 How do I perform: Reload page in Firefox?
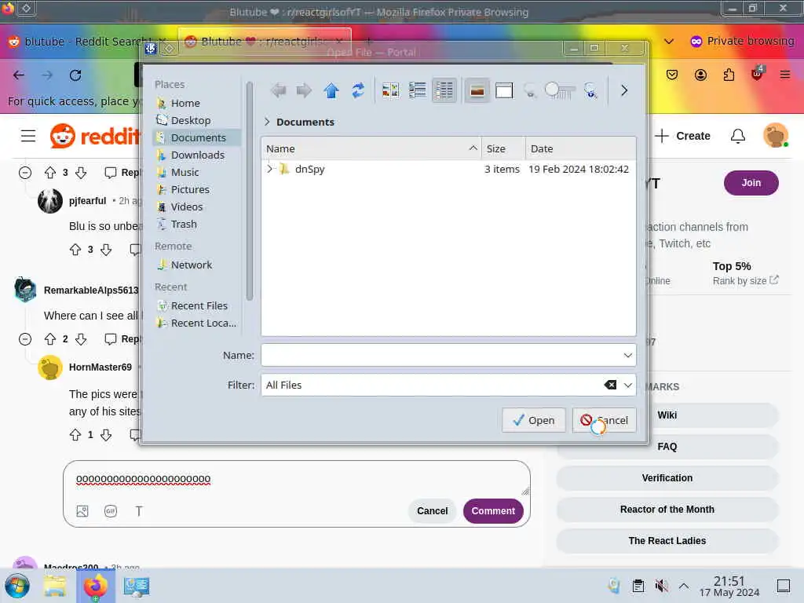point(75,75)
